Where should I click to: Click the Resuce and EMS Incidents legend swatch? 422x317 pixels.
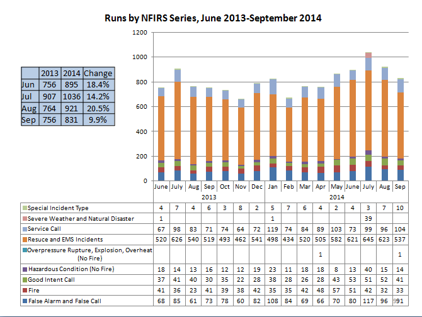(25, 240)
